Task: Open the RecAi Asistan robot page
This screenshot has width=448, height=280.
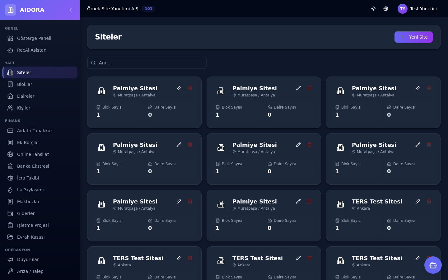Action: [40, 50]
